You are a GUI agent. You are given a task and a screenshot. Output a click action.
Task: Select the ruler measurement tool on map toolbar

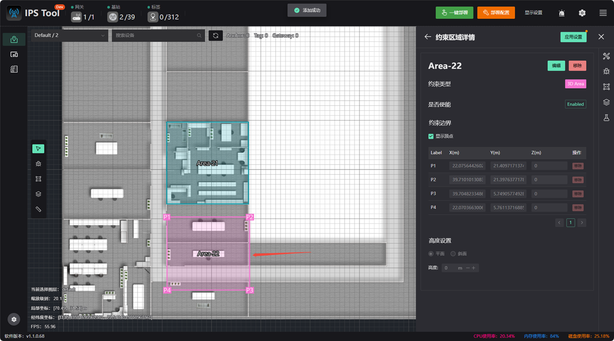(38, 209)
